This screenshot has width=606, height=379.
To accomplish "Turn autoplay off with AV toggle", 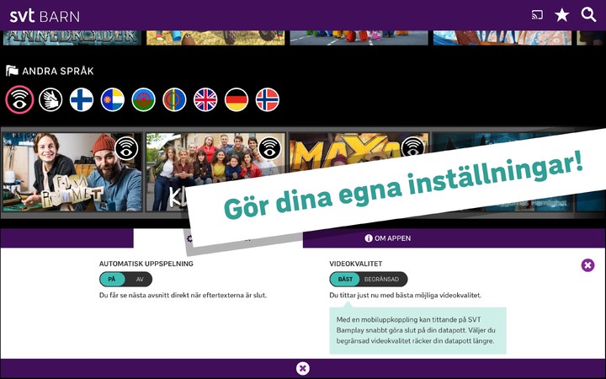I will [140, 279].
